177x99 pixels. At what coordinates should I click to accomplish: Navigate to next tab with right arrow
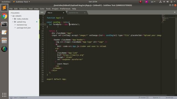point(43,12)
